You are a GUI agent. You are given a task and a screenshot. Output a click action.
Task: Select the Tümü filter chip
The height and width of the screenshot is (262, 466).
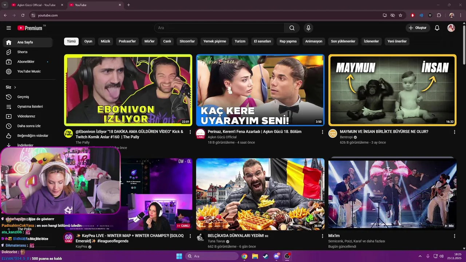71,41
